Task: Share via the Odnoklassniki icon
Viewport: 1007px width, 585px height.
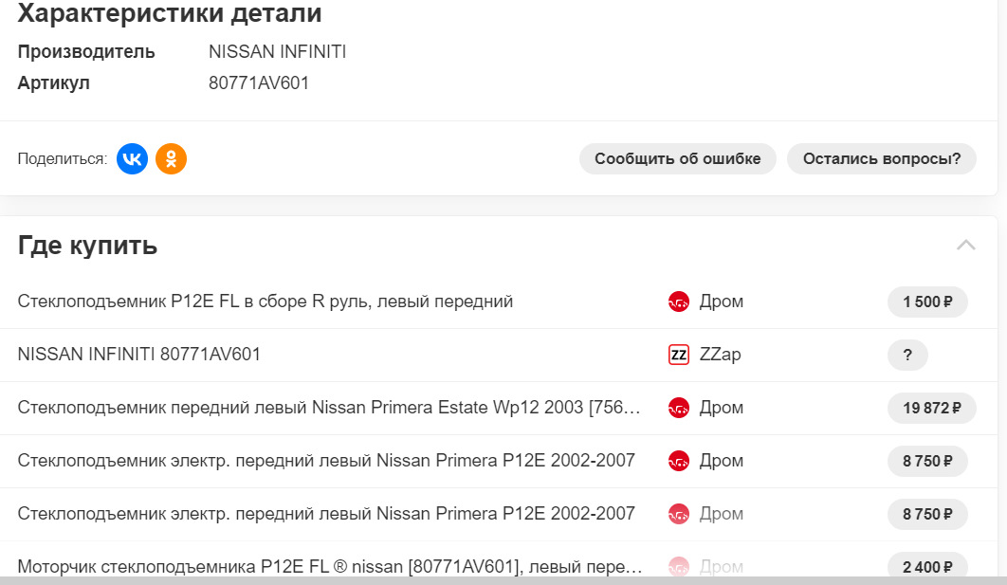Action: (172, 159)
